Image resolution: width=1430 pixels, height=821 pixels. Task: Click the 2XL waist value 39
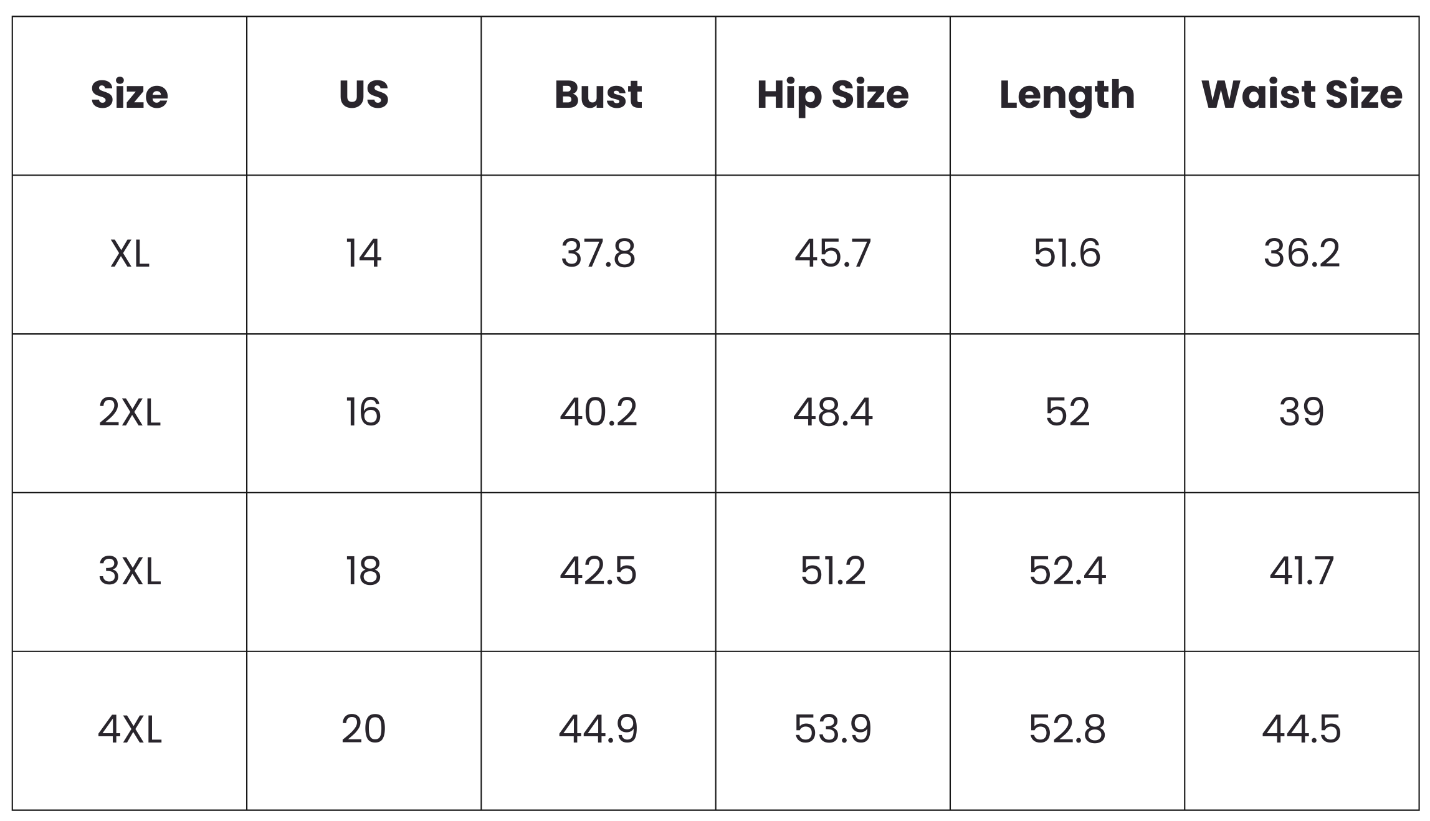[1302, 412]
